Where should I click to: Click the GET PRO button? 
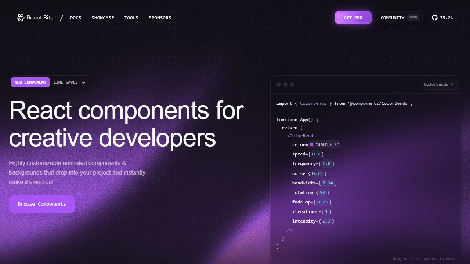(353, 18)
